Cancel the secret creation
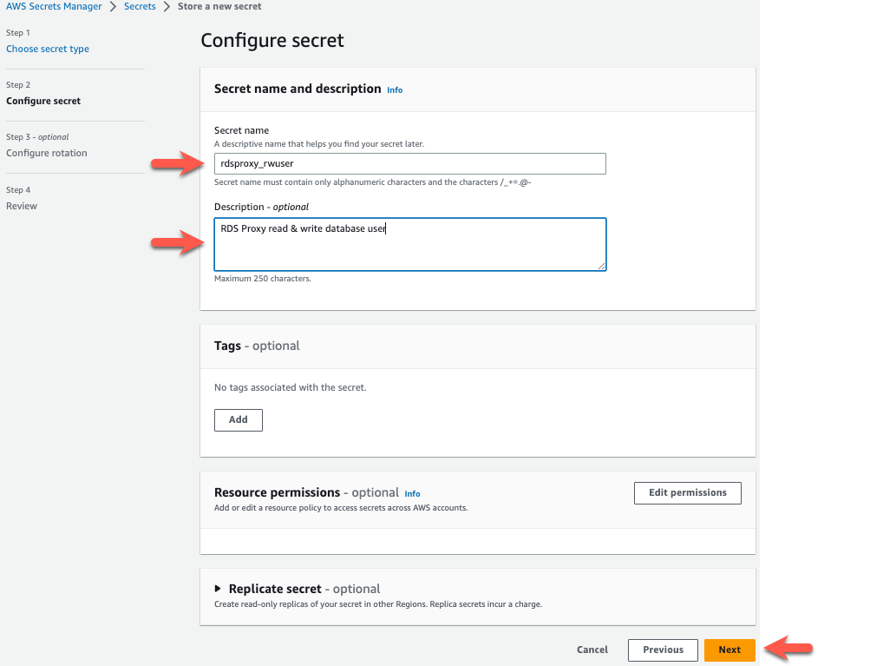This screenshot has height=666, width=870. (592, 650)
